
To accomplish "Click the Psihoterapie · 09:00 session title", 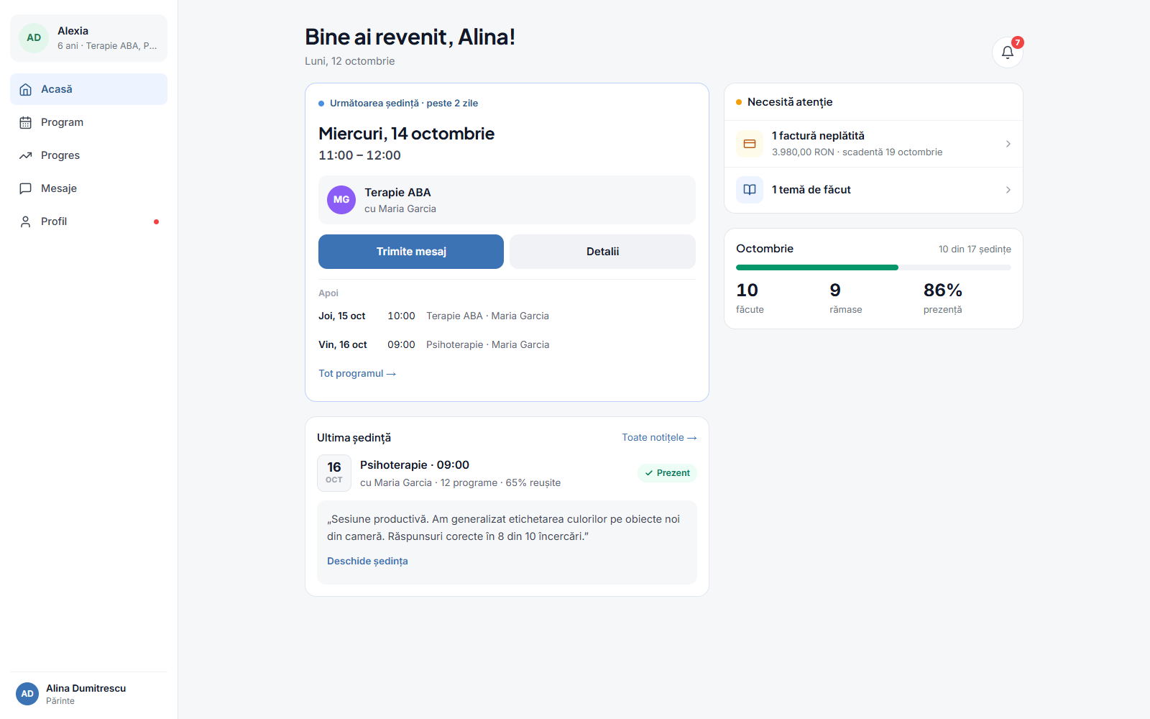I will pos(415,465).
